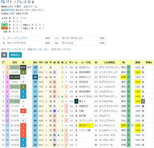Sort by the レース名 column header

tap(86, 62)
